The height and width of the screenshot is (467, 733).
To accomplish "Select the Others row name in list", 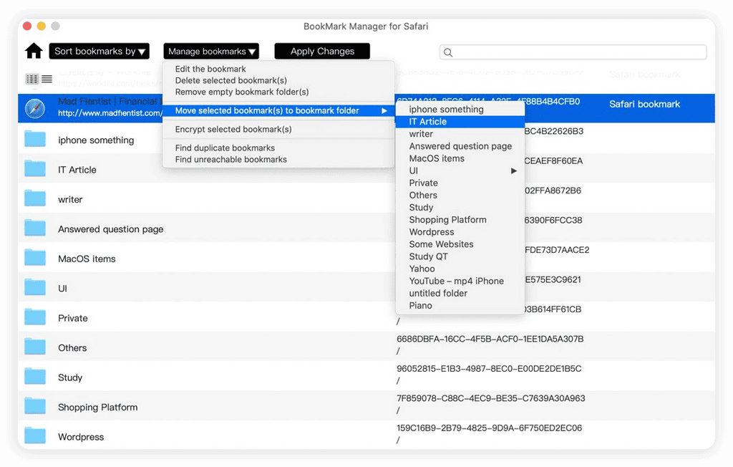I will click(x=72, y=347).
